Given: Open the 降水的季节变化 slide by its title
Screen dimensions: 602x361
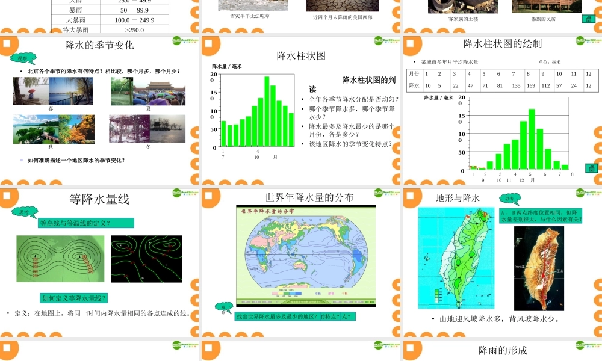Looking at the screenshot, I should 99,45.
